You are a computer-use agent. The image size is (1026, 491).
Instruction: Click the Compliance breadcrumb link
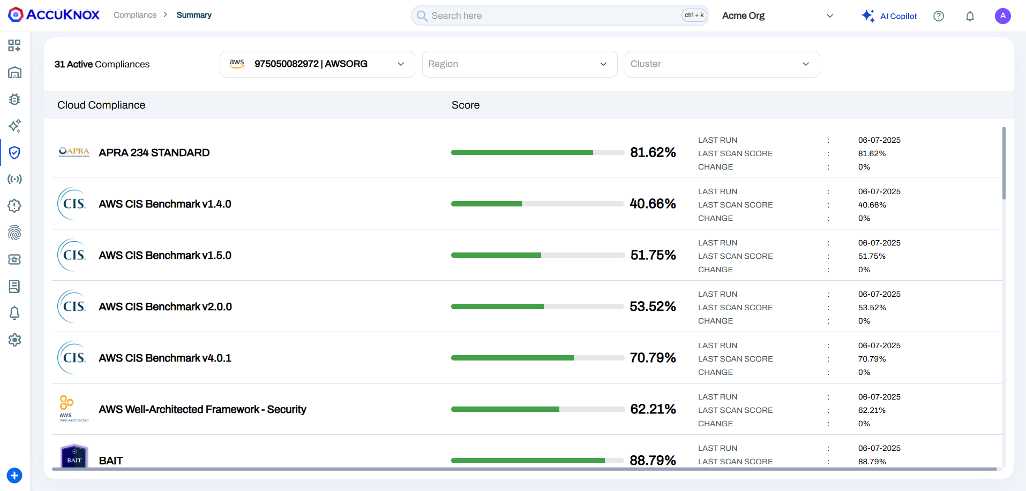coord(135,15)
